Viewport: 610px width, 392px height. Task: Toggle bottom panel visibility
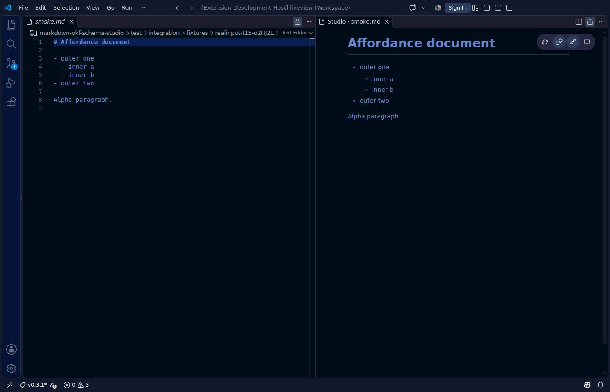[x=498, y=8]
